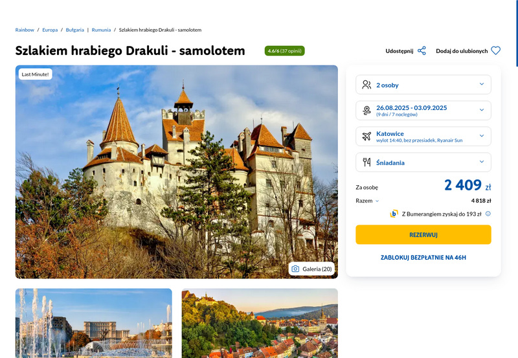Click the yellow REZERWUJ button

point(423,235)
